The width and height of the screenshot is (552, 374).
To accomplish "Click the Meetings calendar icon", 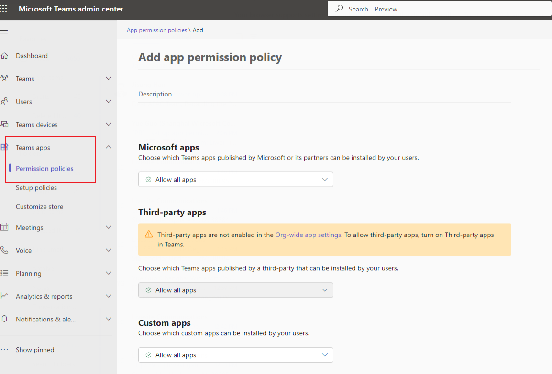I will [x=4, y=227].
